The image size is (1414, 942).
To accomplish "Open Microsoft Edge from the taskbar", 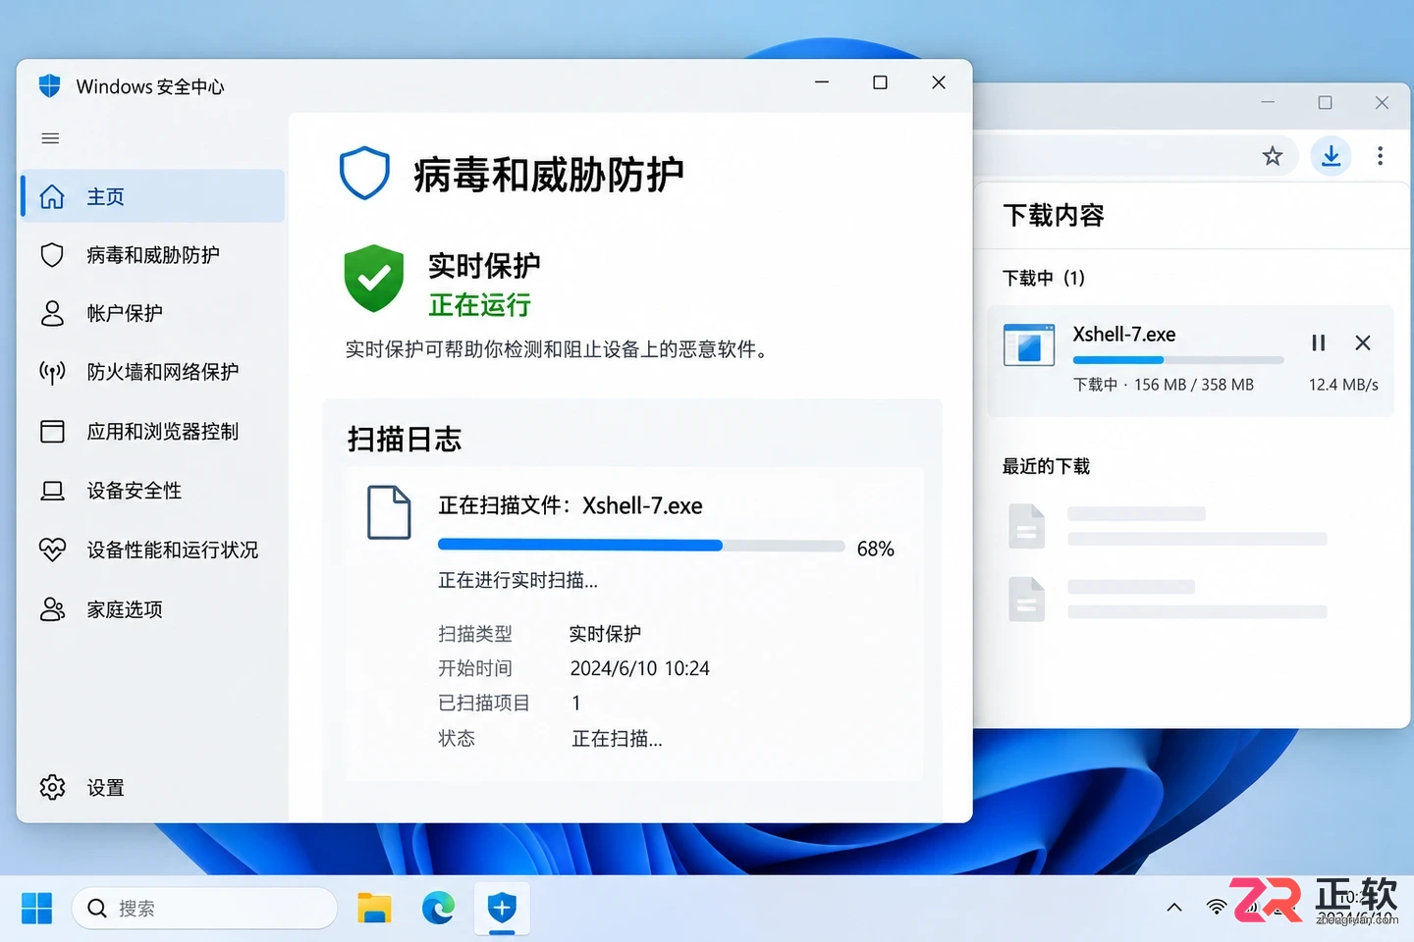I will (438, 909).
